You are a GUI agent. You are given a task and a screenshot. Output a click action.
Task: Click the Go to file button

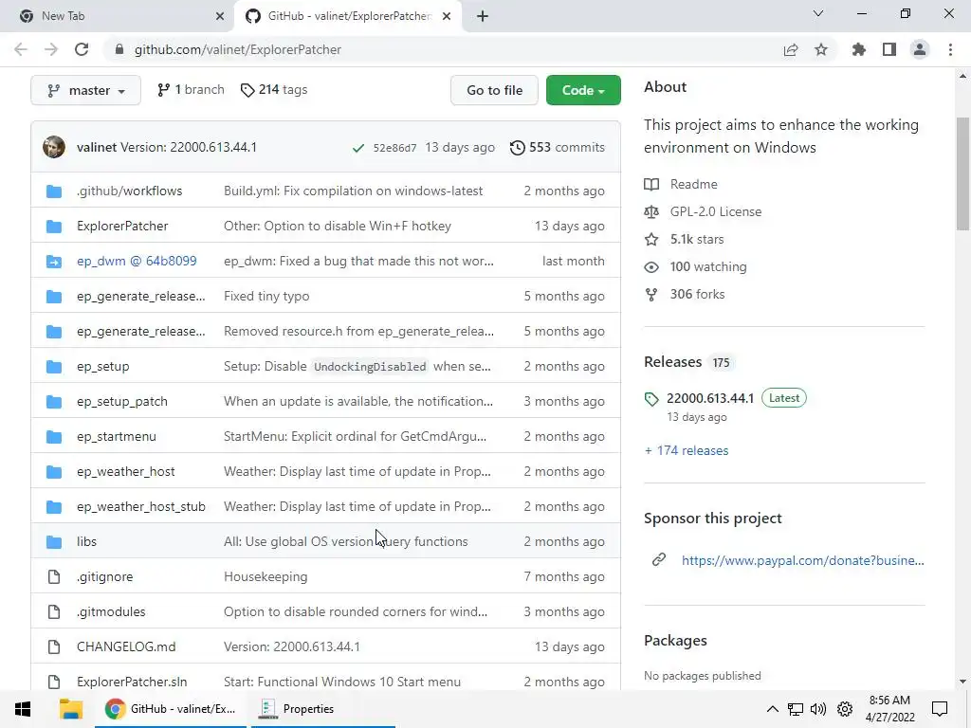(494, 90)
